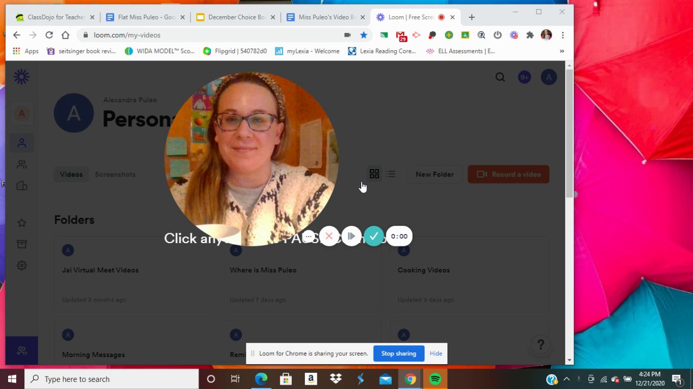Open a new Chrome tab
The image size is (693, 389).
point(472,17)
